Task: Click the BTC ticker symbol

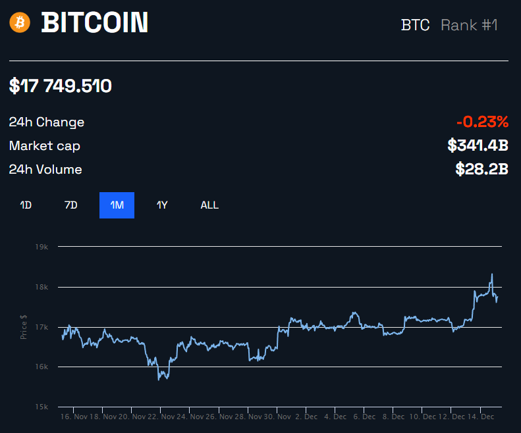Action: coord(415,25)
